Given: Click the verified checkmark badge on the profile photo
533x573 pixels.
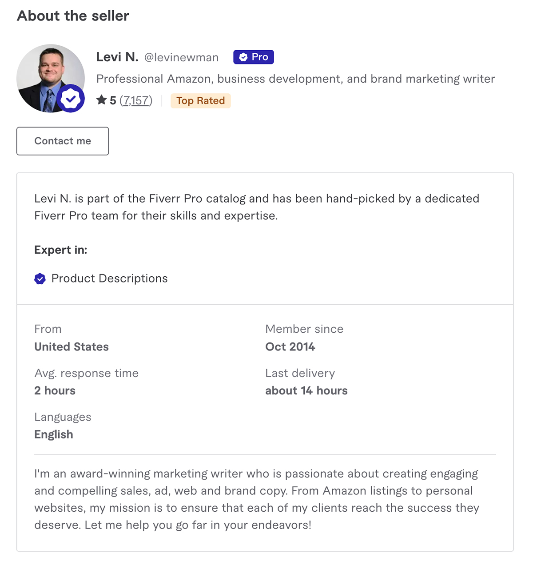Looking at the screenshot, I should [x=71, y=99].
